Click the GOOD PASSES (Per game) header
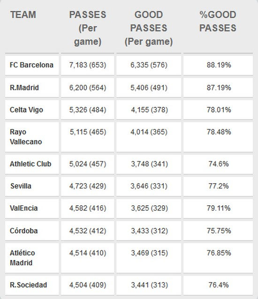The height and width of the screenshot is (299, 258). click(x=149, y=28)
